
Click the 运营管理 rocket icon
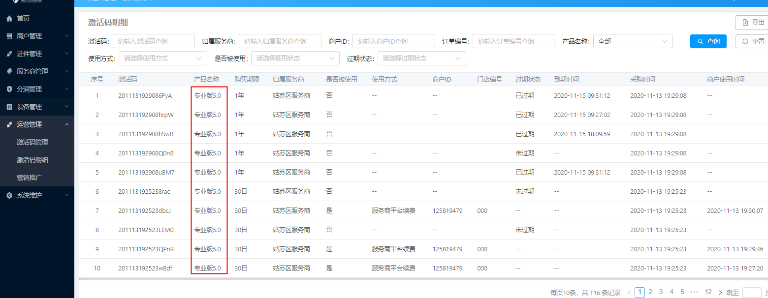(x=9, y=124)
